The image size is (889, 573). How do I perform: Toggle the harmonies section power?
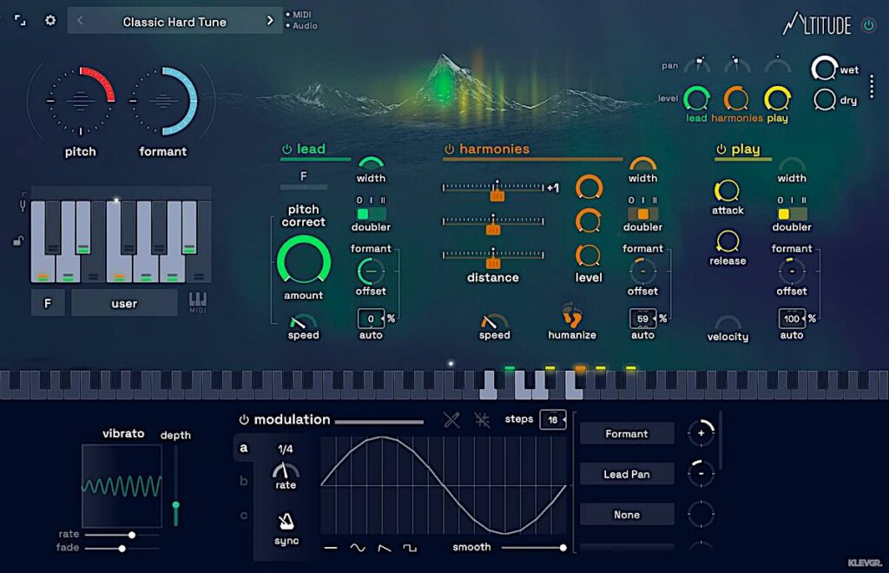coord(449,149)
